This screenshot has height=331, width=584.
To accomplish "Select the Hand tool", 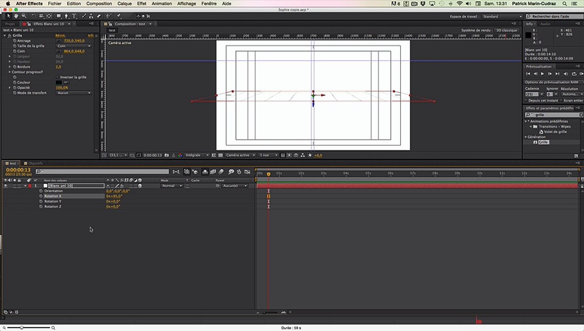I will 16,16.
